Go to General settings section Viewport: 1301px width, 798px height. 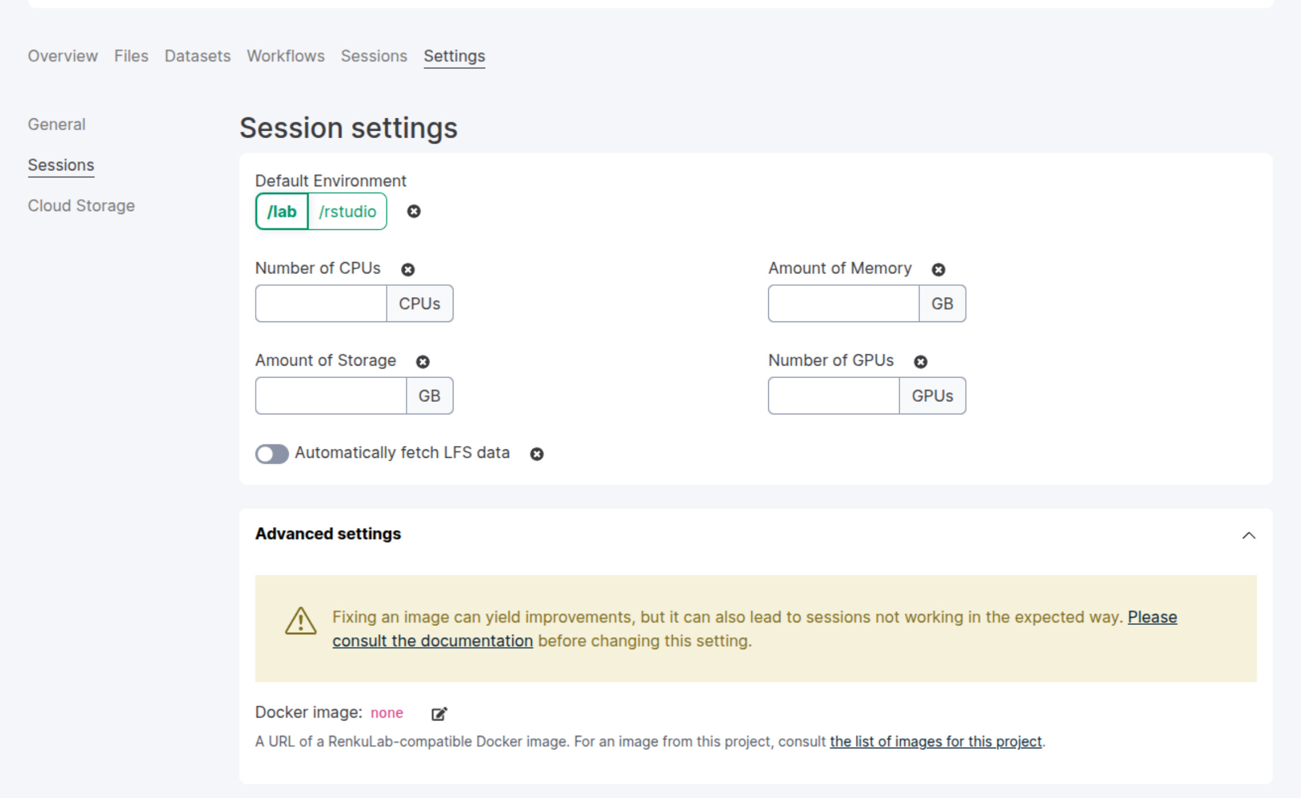pos(57,124)
